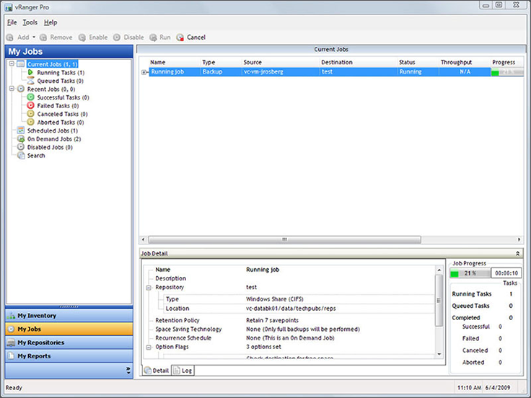
Task: Click the jobs table horizontal scrollbar thumb
Action: tap(284, 239)
